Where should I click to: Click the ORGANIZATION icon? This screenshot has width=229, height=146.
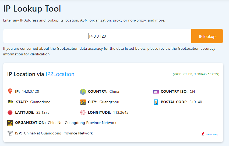click(10, 123)
